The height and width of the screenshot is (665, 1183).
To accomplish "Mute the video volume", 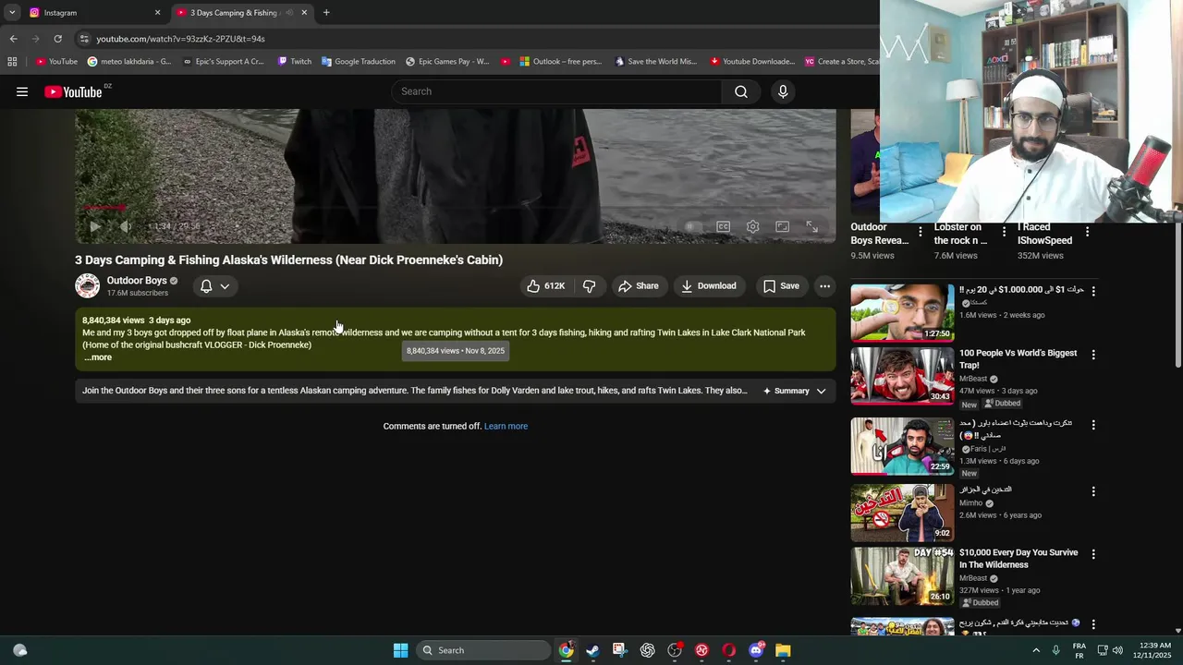I will 127,226.
